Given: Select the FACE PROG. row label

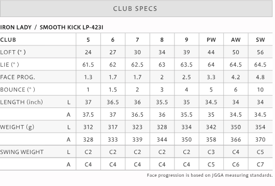Looking at the screenshot, I should click(x=18, y=77).
